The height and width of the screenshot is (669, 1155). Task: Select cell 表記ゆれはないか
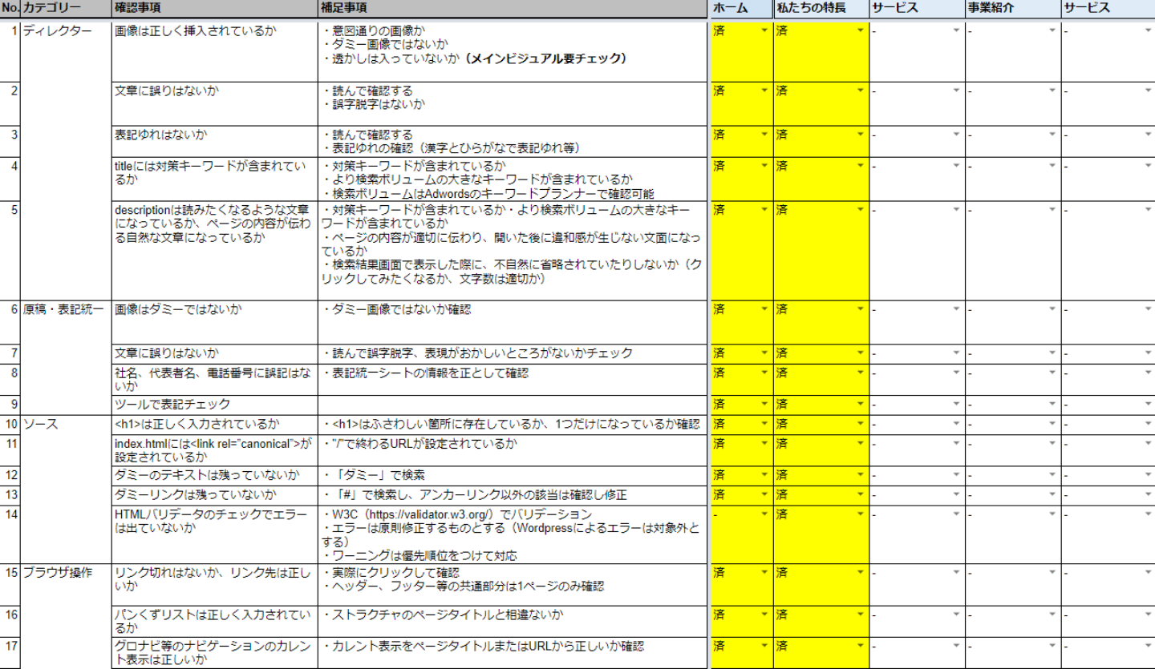pos(214,141)
